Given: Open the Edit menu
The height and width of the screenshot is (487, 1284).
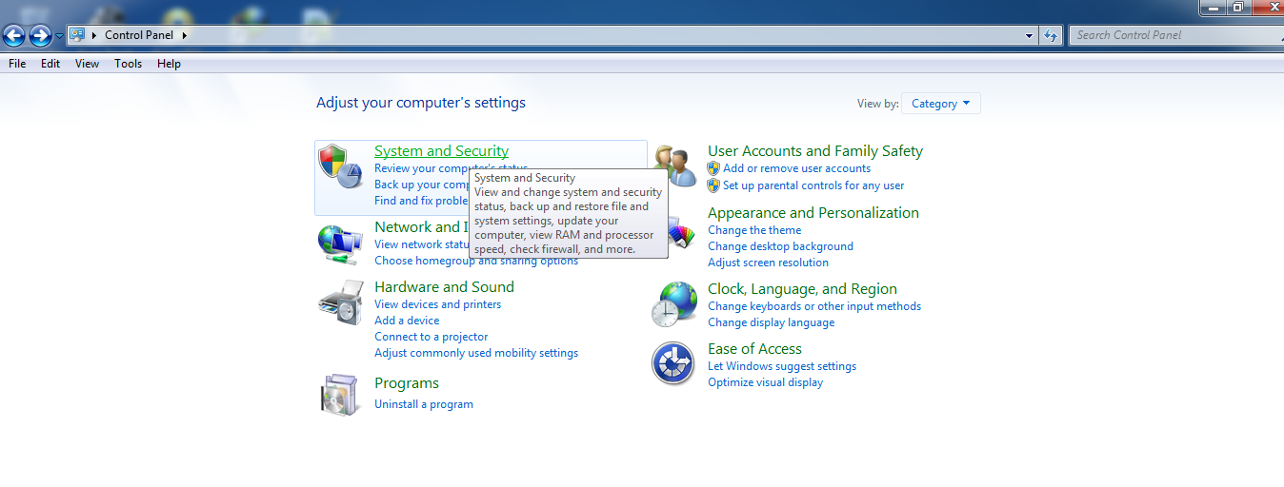Looking at the screenshot, I should point(50,64).
